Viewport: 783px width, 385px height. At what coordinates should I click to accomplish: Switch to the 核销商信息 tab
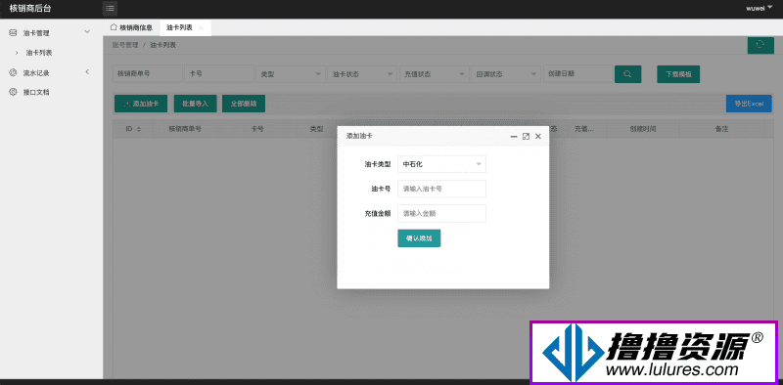click(131, 28)
